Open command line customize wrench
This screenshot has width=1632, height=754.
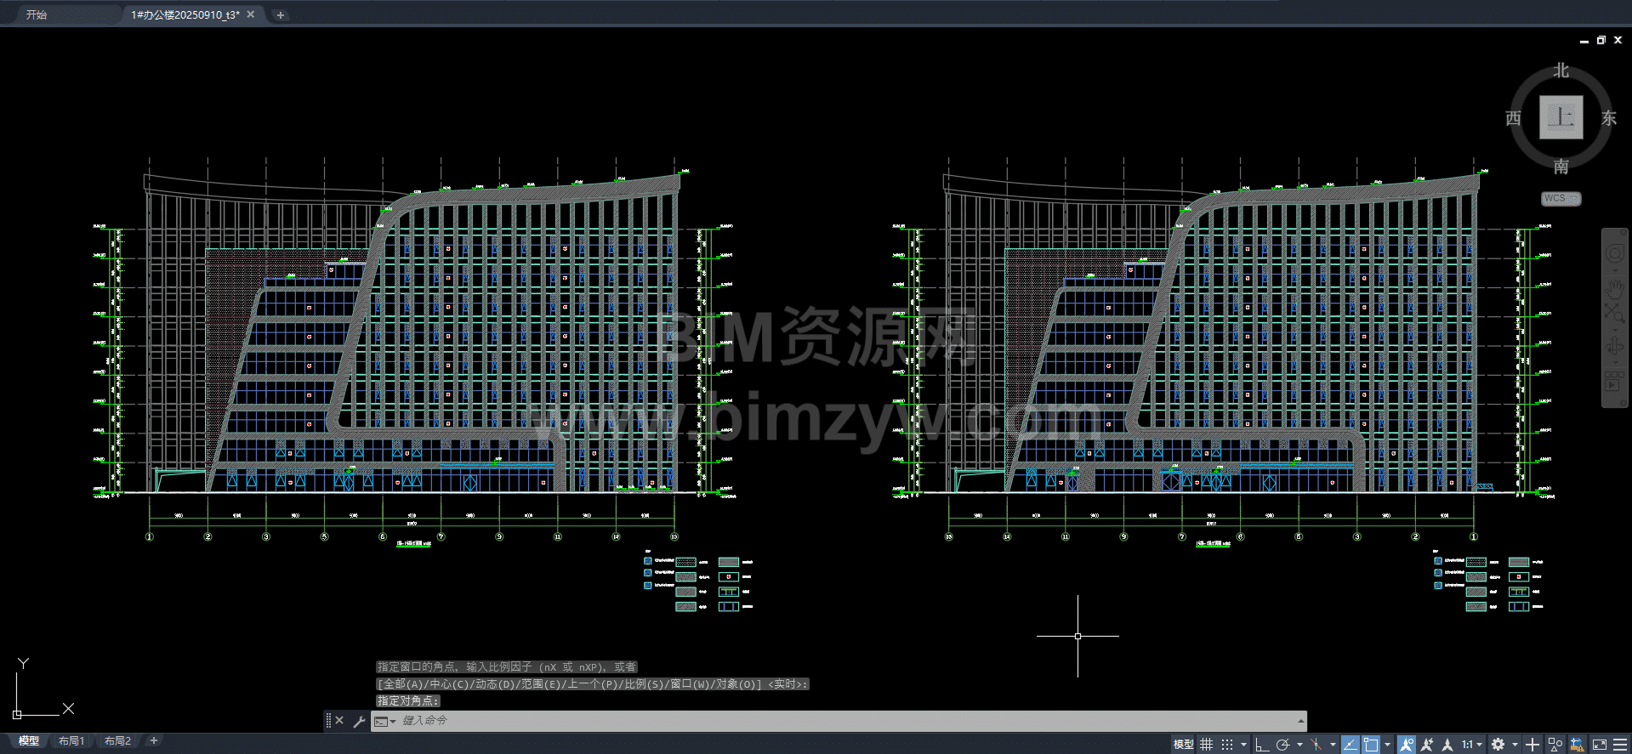pos(359,721)
